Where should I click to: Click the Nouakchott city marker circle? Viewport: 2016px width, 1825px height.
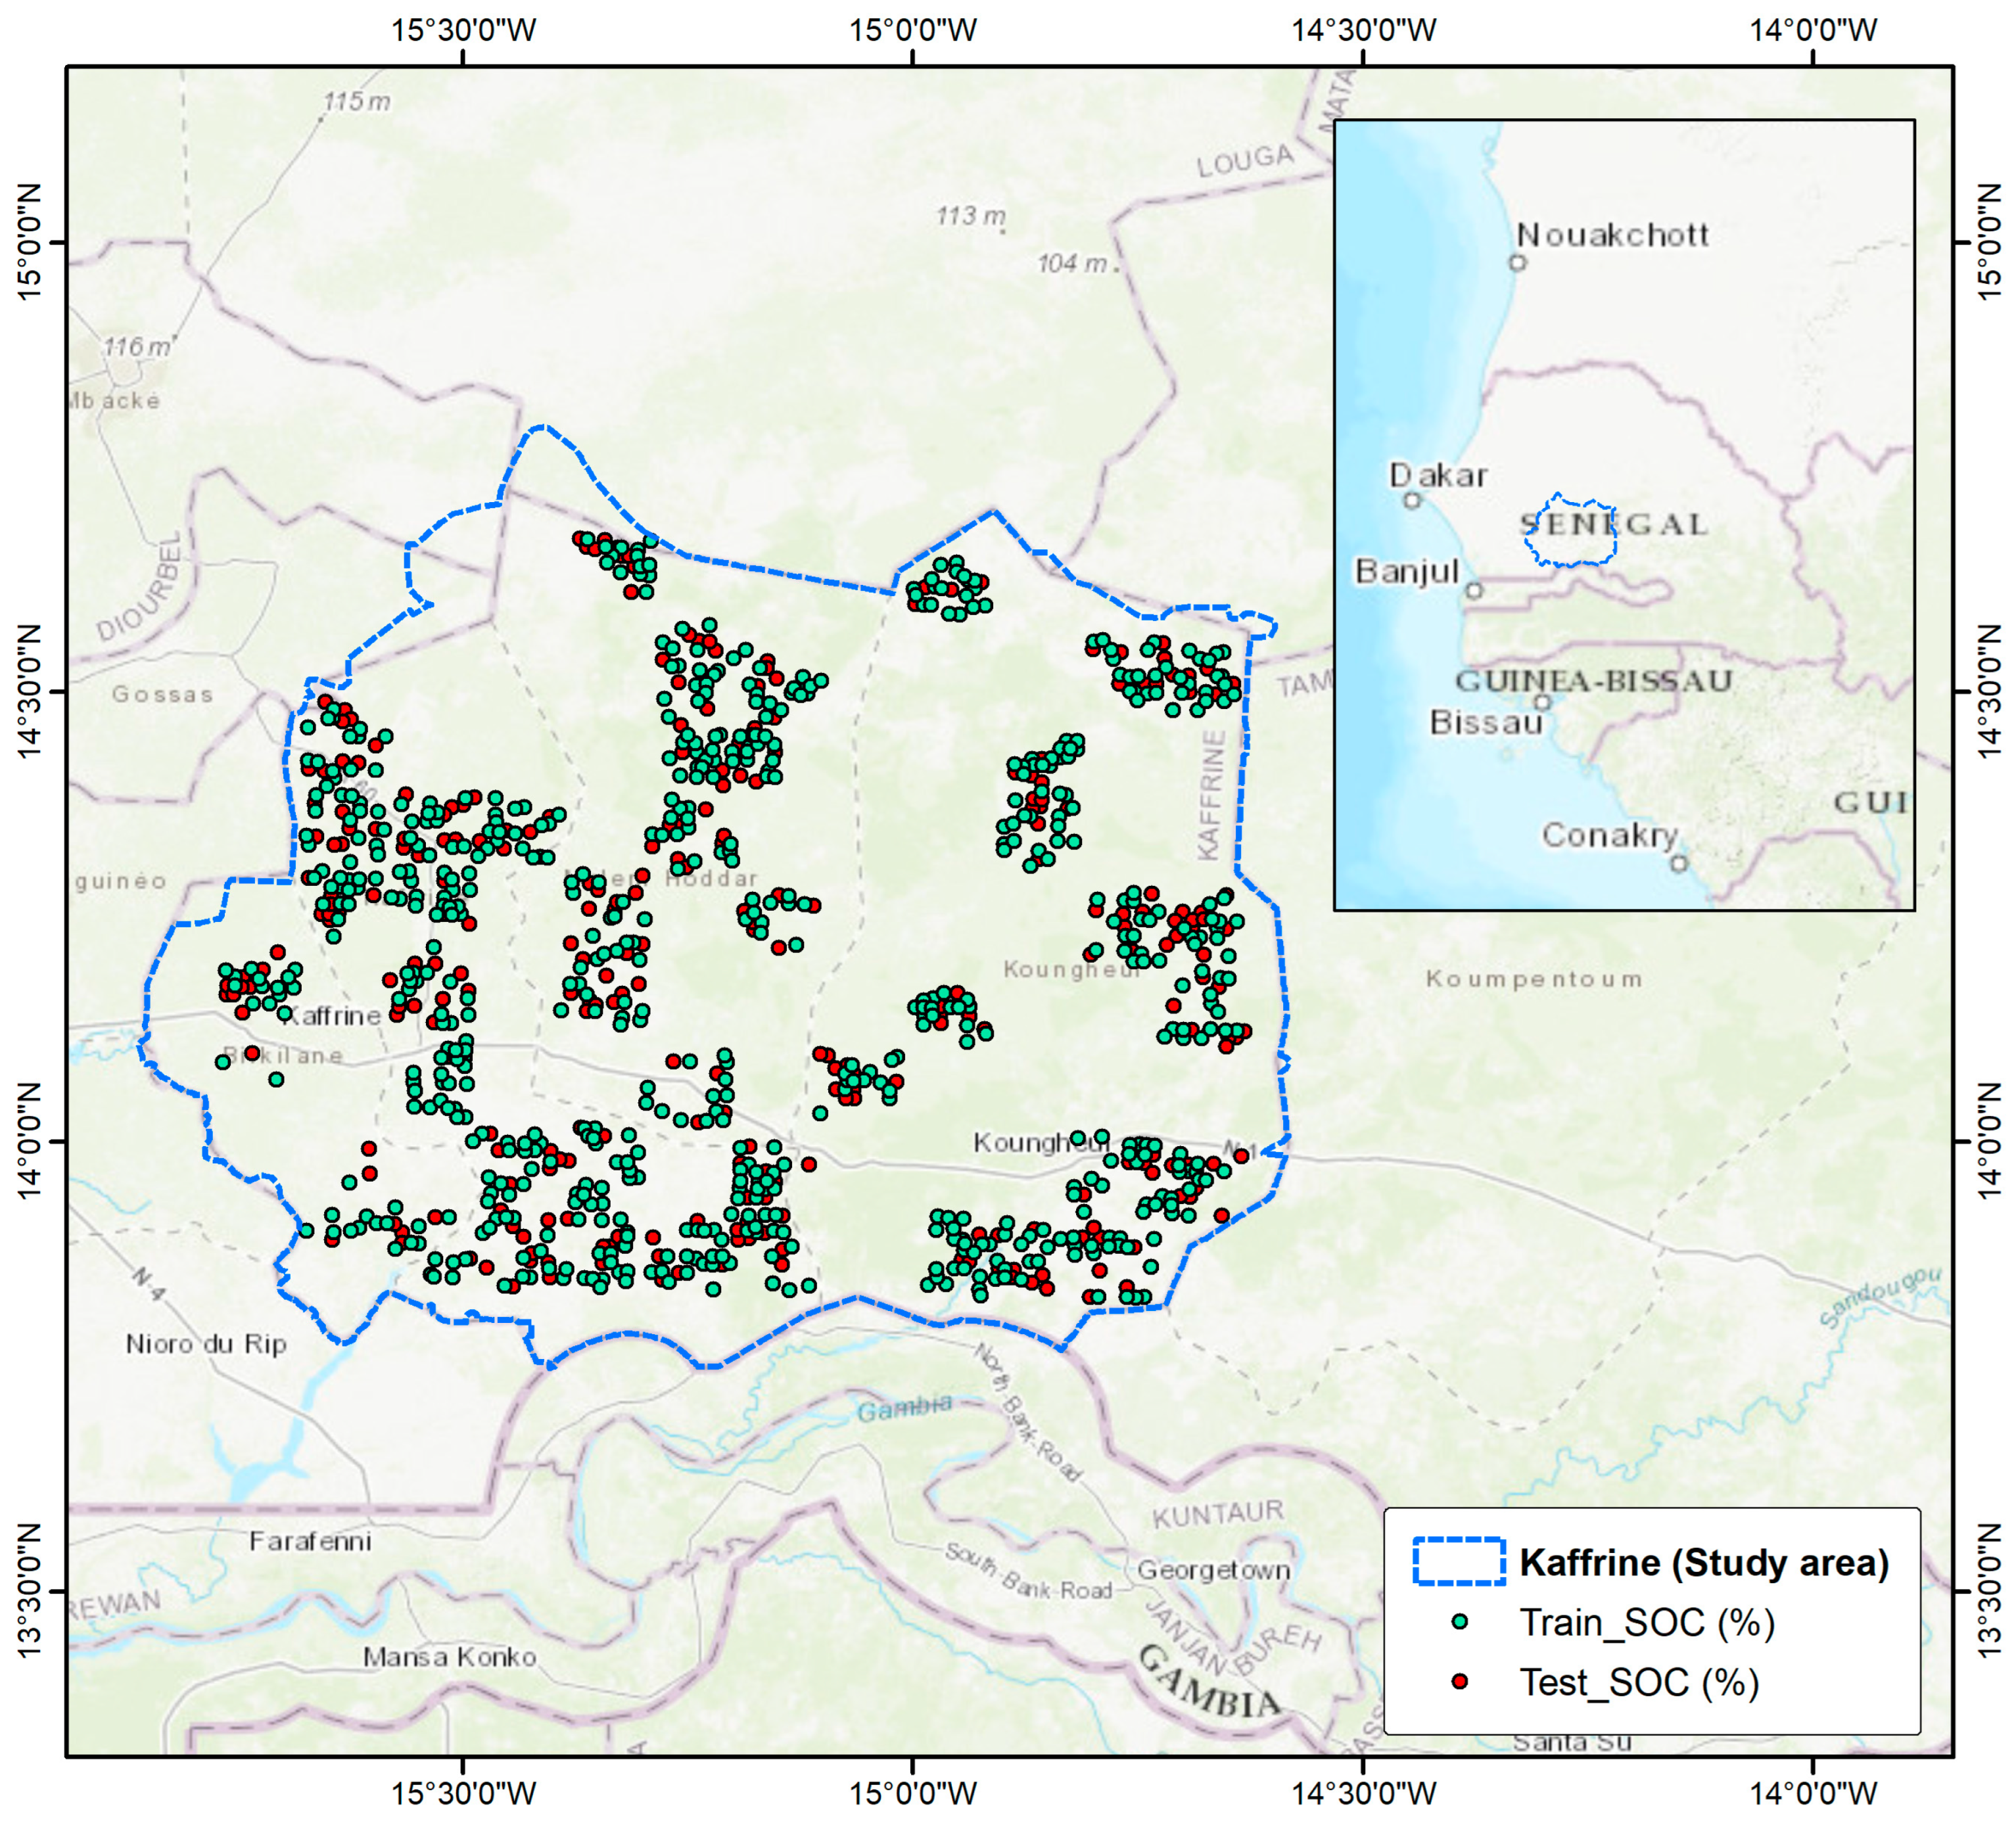pos(1518,262)
